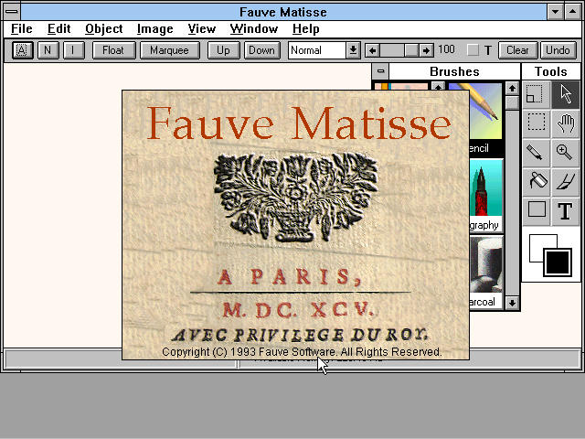
Task: Increase opacity with right slider arrow
Action: pyautogui.click(x=426, y=50)
